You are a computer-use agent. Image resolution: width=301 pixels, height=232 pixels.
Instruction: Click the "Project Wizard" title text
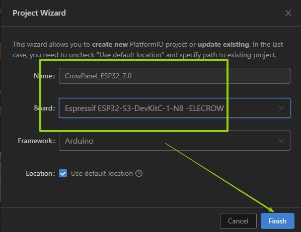pyautogui.click(x=39, y=13)
